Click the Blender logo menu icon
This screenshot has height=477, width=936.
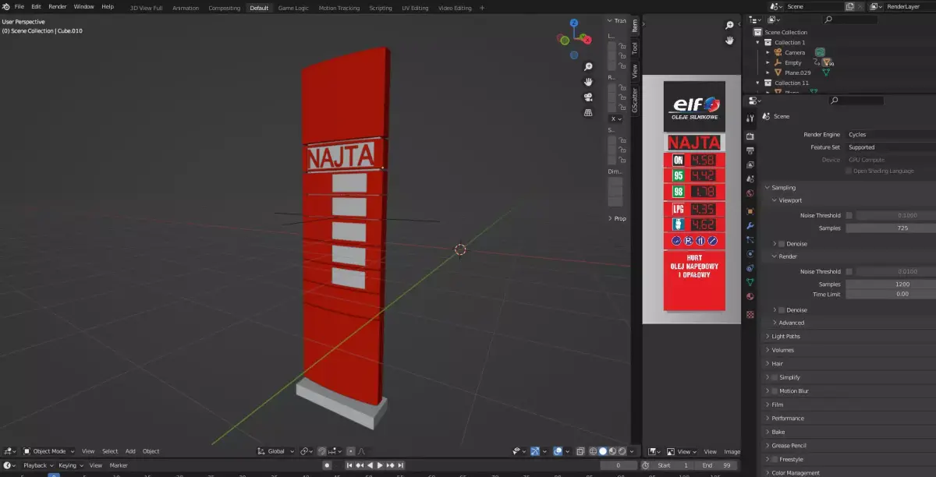[5, 6]
